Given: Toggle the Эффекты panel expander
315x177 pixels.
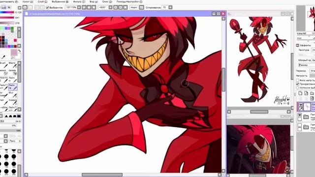Looking at the screenshot, I should (x=297, y=45).
